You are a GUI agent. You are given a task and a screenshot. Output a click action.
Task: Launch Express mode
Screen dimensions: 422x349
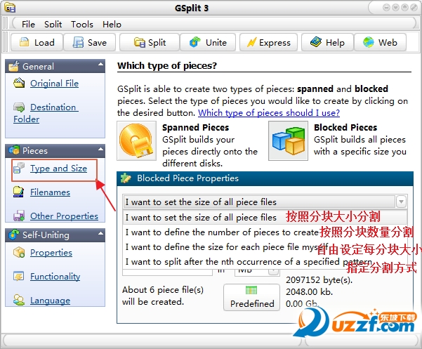click(269, 42)
